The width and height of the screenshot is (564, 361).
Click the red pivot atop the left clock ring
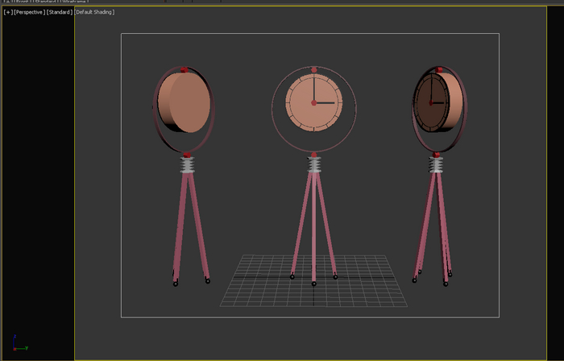tap(184, 70)
